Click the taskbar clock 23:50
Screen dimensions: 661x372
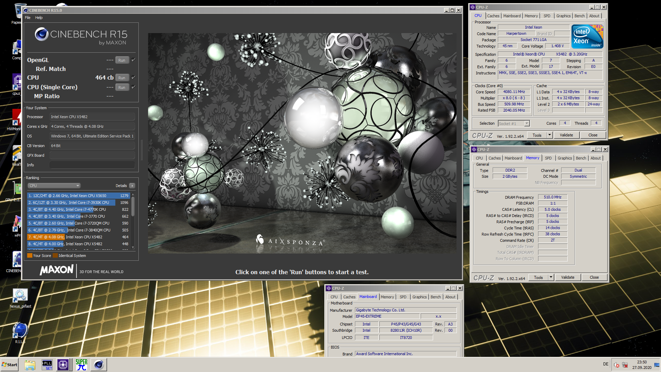coord(642,362)
